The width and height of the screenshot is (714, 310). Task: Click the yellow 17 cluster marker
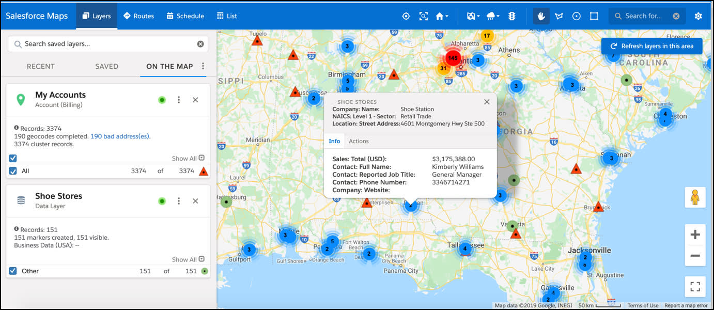tap(487, 36)
